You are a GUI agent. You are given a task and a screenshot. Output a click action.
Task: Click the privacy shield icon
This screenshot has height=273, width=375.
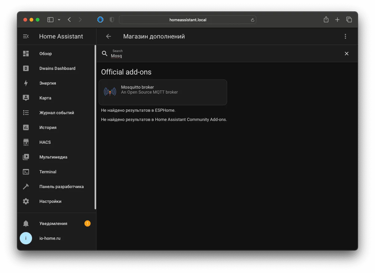(112, 20)
